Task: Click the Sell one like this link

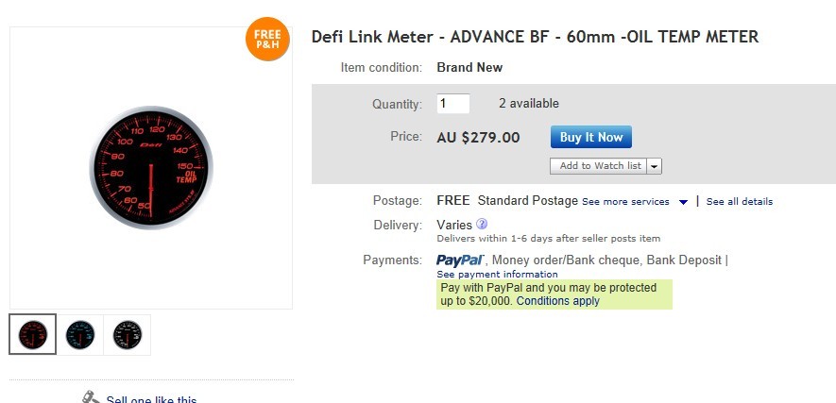Action: (x=151, y=399)
